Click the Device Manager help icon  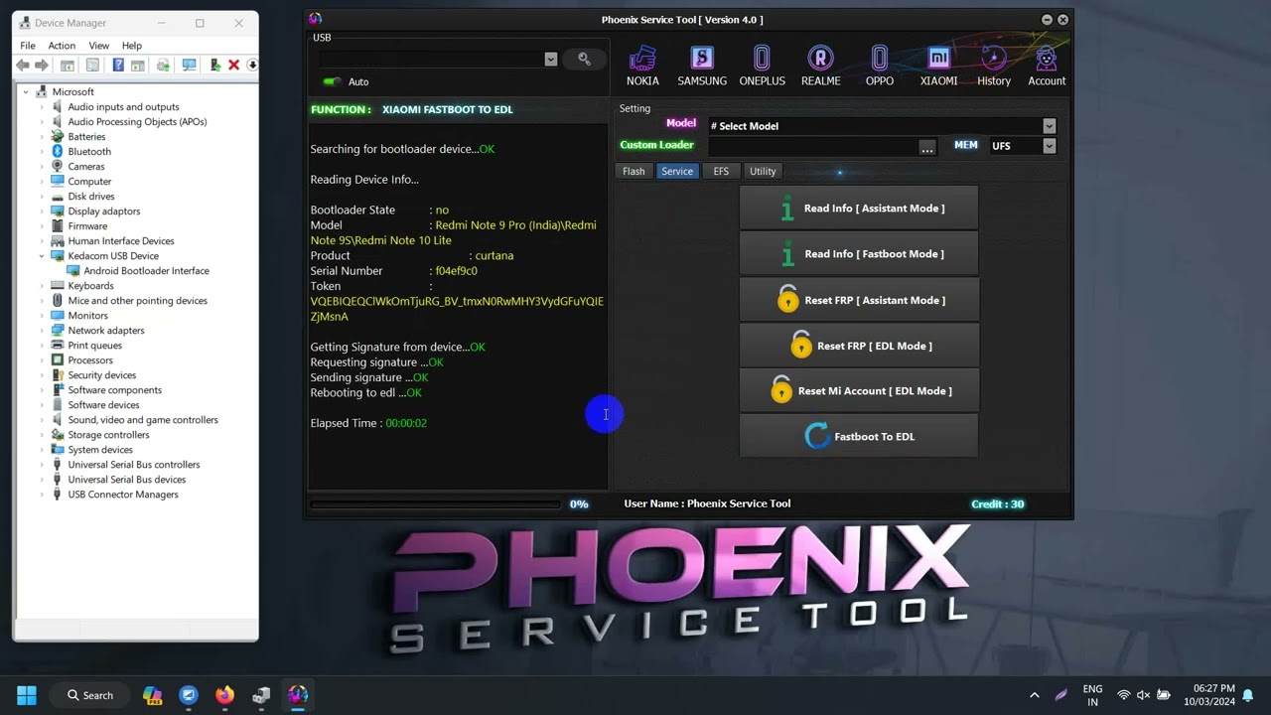(x=118, y=66)
